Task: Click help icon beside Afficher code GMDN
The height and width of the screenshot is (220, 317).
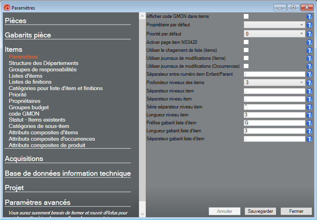Action: 309,16
